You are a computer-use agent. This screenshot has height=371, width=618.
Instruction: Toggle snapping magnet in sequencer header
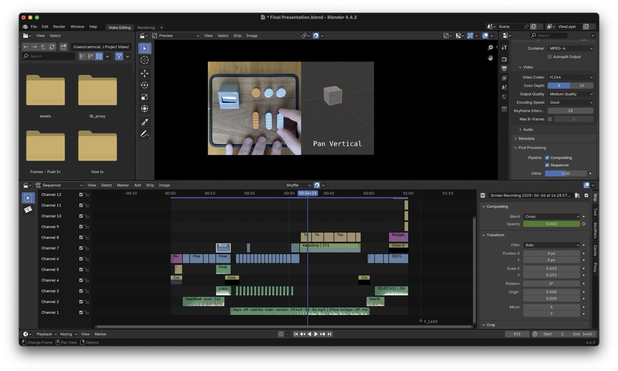[317, 185]
